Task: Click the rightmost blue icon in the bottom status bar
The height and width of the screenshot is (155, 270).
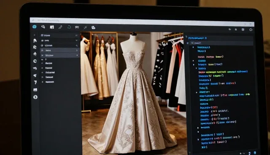Action: coord(255,153)
